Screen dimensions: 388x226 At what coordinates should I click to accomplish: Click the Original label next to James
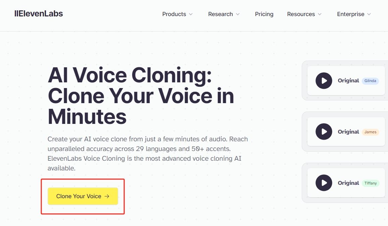[x=348, y=132]
